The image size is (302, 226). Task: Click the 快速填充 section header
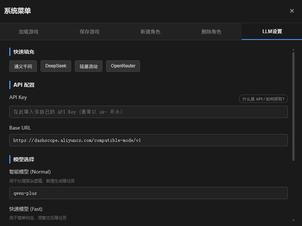coord(23,52)
